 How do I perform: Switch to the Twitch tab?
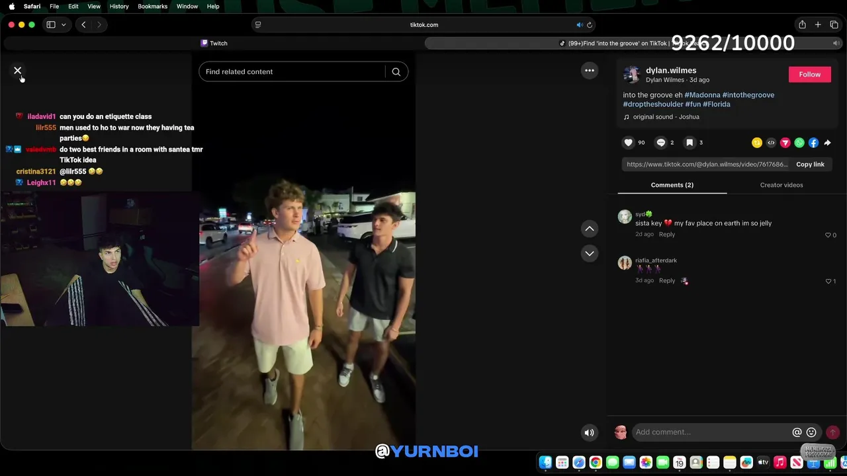tap(214, 43)
